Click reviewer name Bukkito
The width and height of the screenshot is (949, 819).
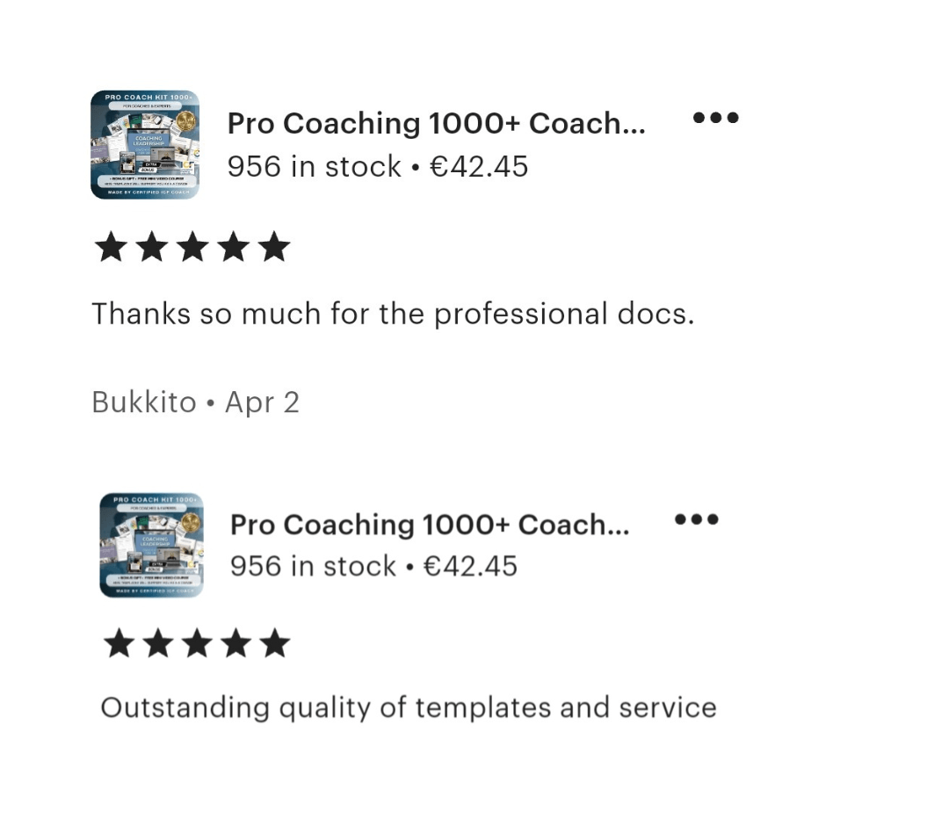144,402
